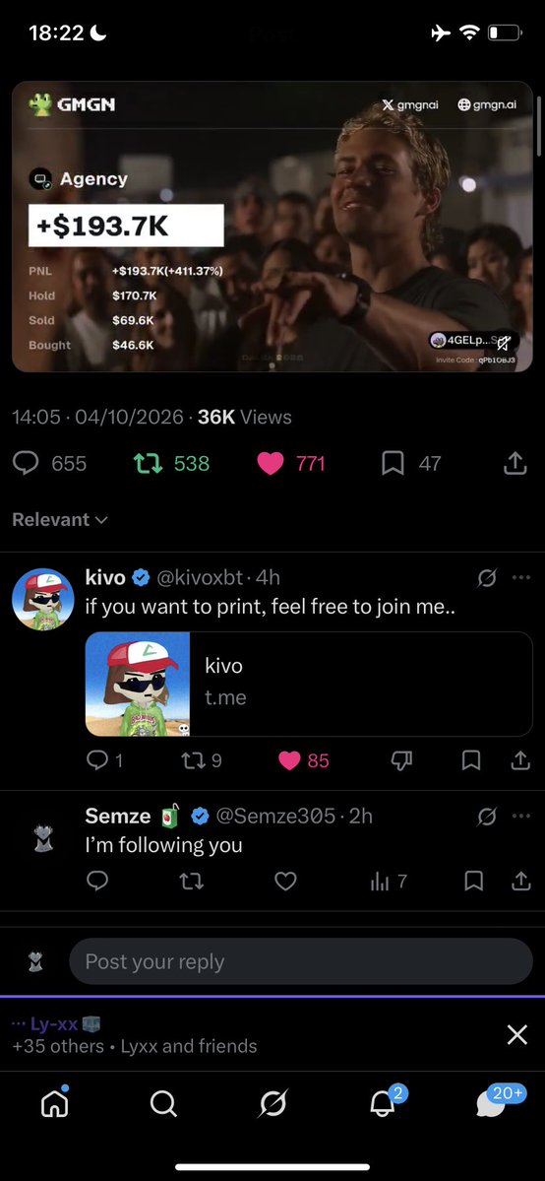The height and width of the screenshot is (1181, 545).
Task: View analytics icon on Semze's reply
Action: click(380, 882)
